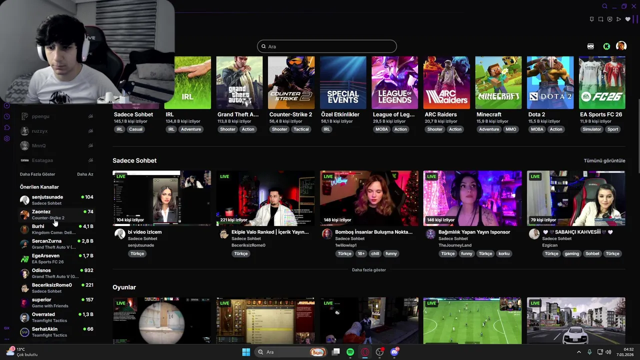This screenshot has width=640, height=360.
Task: Open sidebar three-dots more options
Action: pos(7,339)
